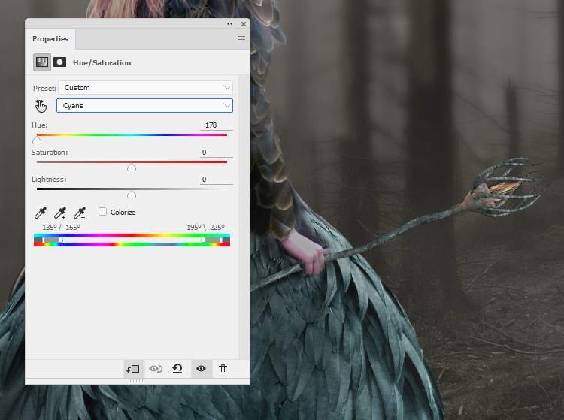The height and width of the screenshot is (420, 564).
Task: Select the Add to Sample eyedropper
Action: coord(60,213)
